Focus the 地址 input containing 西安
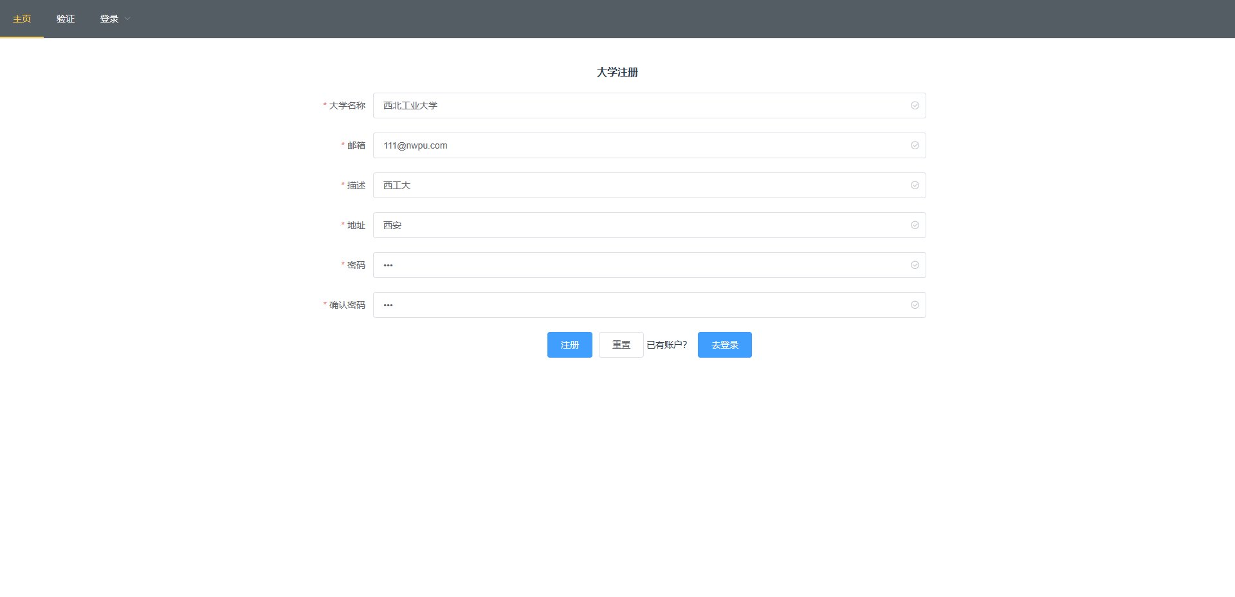 coord(650,225)
